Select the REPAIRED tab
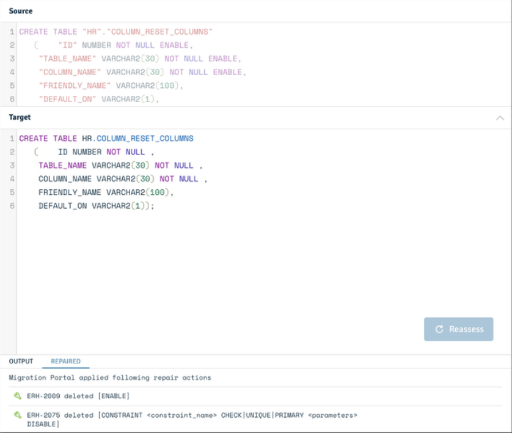 pyautogui.click(x=65, y=362)
